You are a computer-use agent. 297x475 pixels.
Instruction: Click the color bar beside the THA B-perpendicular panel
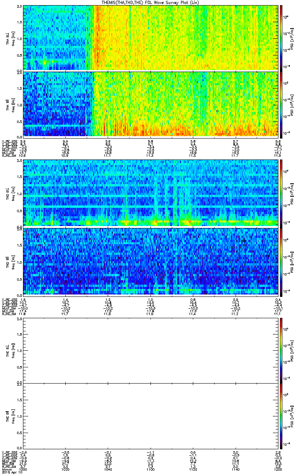click(281, 38)
